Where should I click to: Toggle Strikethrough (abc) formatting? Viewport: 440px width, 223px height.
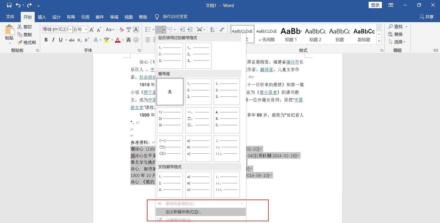pos(72,40)
